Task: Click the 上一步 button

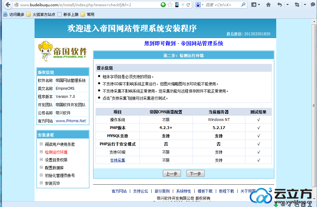Action: click(172, 173)
